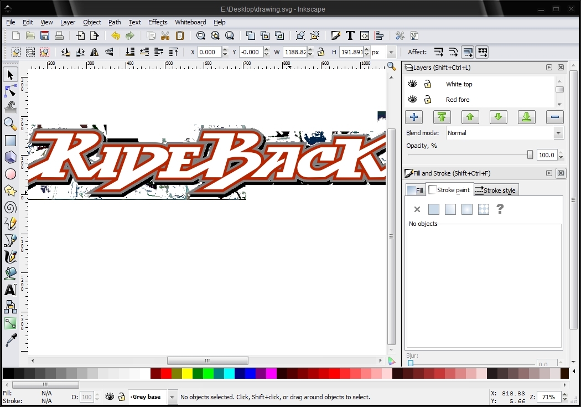Open the Blend mode dropdown
This screenshot has width=581, height=407.
point(558,133)
